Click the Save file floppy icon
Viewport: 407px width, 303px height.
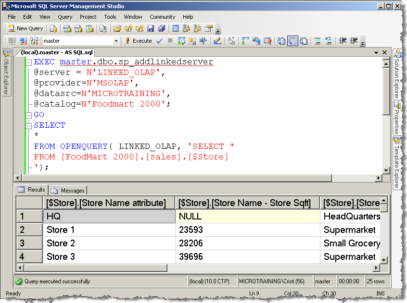[x=151, y=28]
